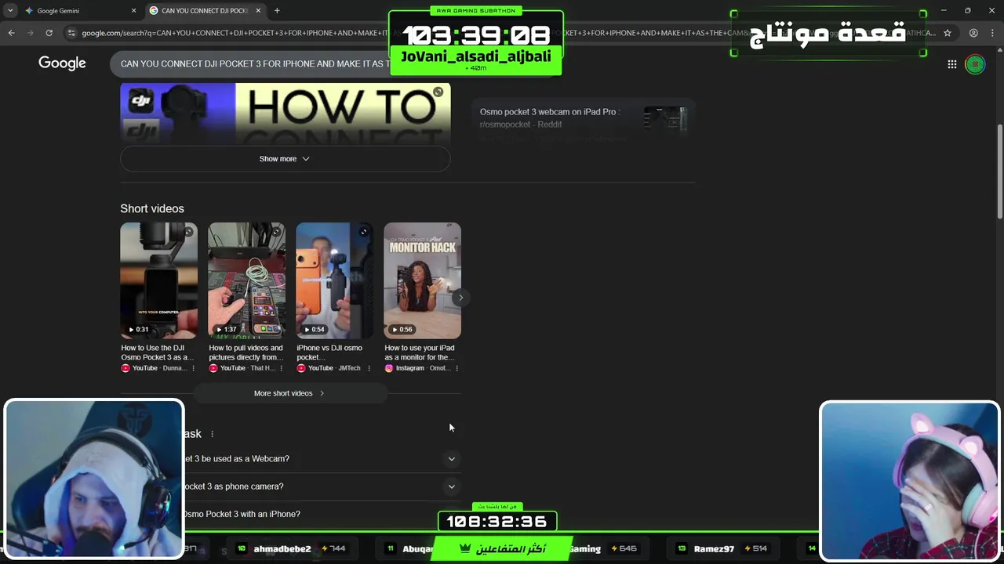Open site info icon beside the URL
This screenshot has height=564, width=1004.
[x=72, y=33]
